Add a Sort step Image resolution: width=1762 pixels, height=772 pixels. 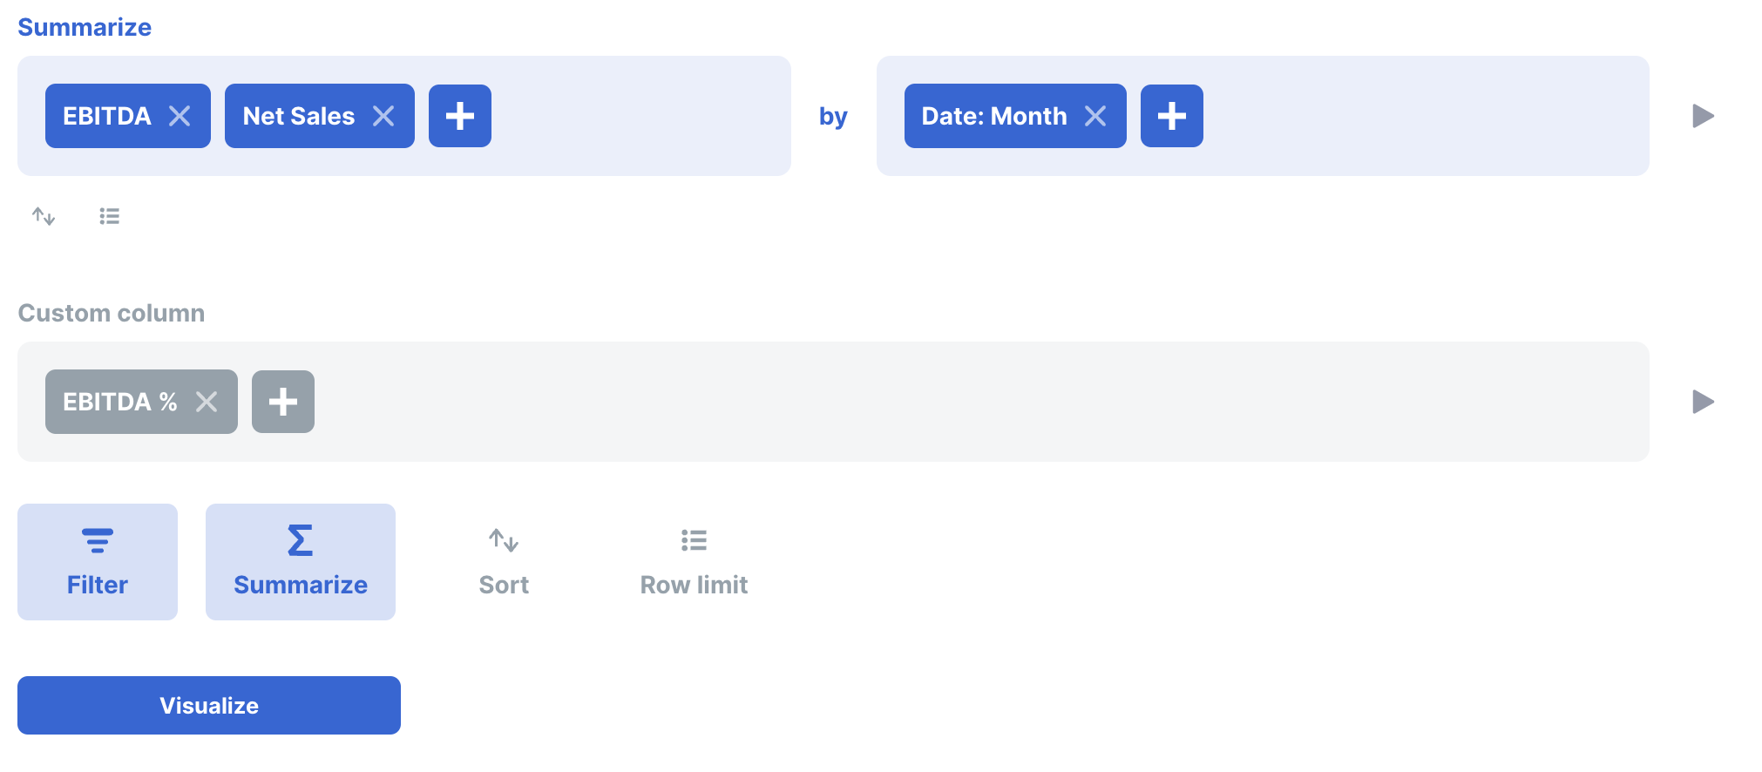[x=504, y=562]
